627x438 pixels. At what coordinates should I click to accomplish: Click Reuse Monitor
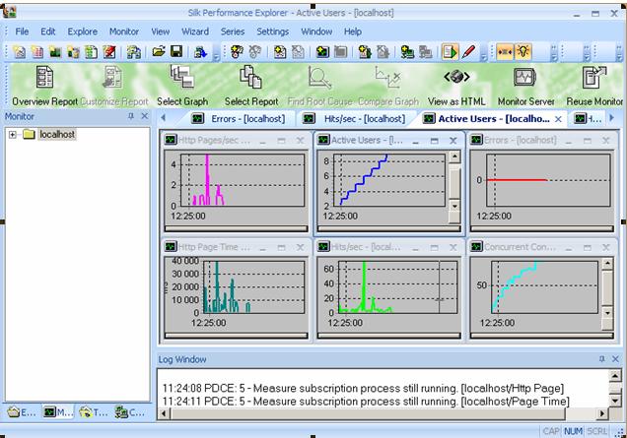594,87
